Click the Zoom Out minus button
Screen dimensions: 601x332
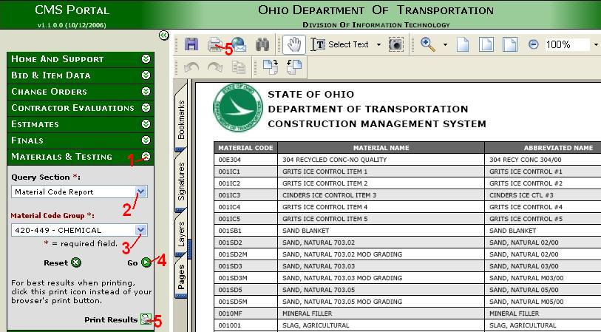pos(533,44)
